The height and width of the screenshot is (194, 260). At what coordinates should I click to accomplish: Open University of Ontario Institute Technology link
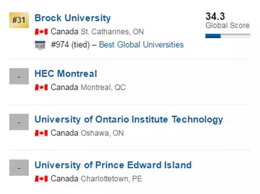(x=129, y=120)
